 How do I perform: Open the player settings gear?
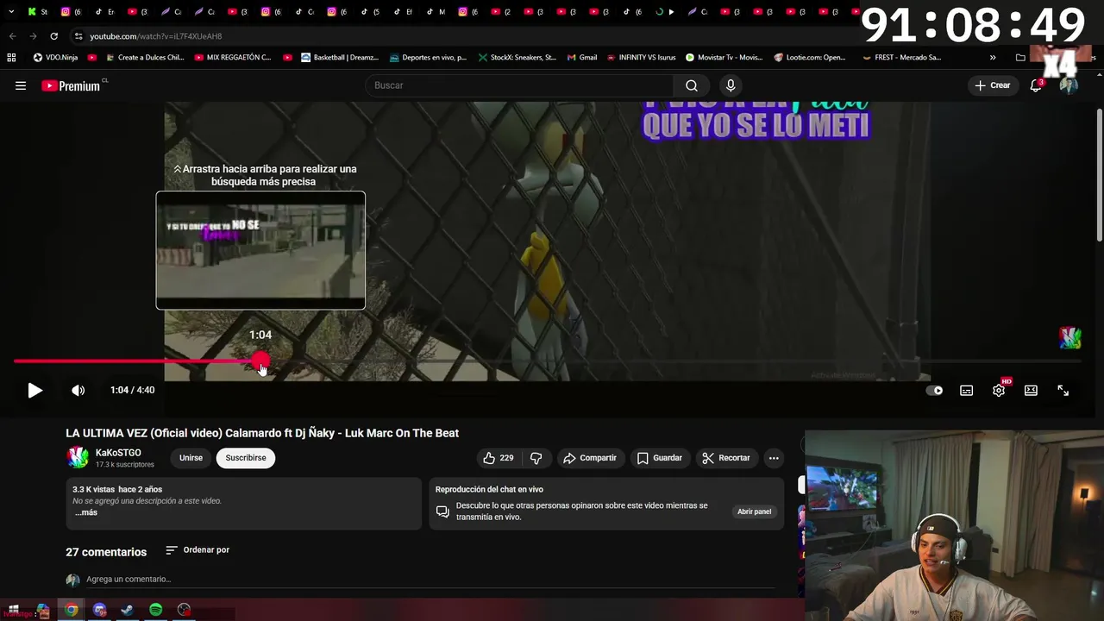click(999, 391)
